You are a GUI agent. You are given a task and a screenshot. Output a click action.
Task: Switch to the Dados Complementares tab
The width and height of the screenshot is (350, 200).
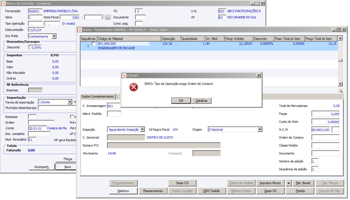pos(98,97)
